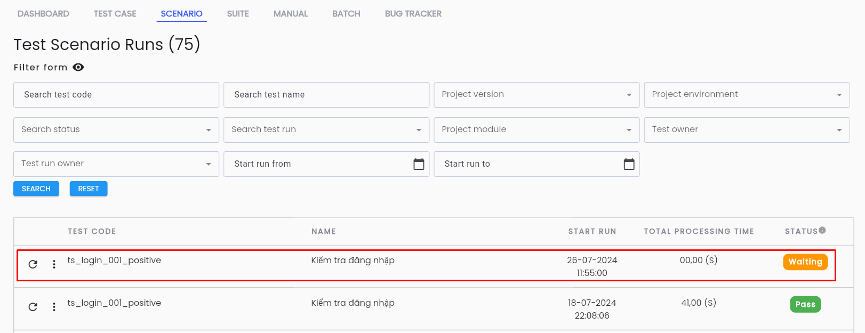
Task: Open calendar picker for Start run from
Action: pos(419,164)
